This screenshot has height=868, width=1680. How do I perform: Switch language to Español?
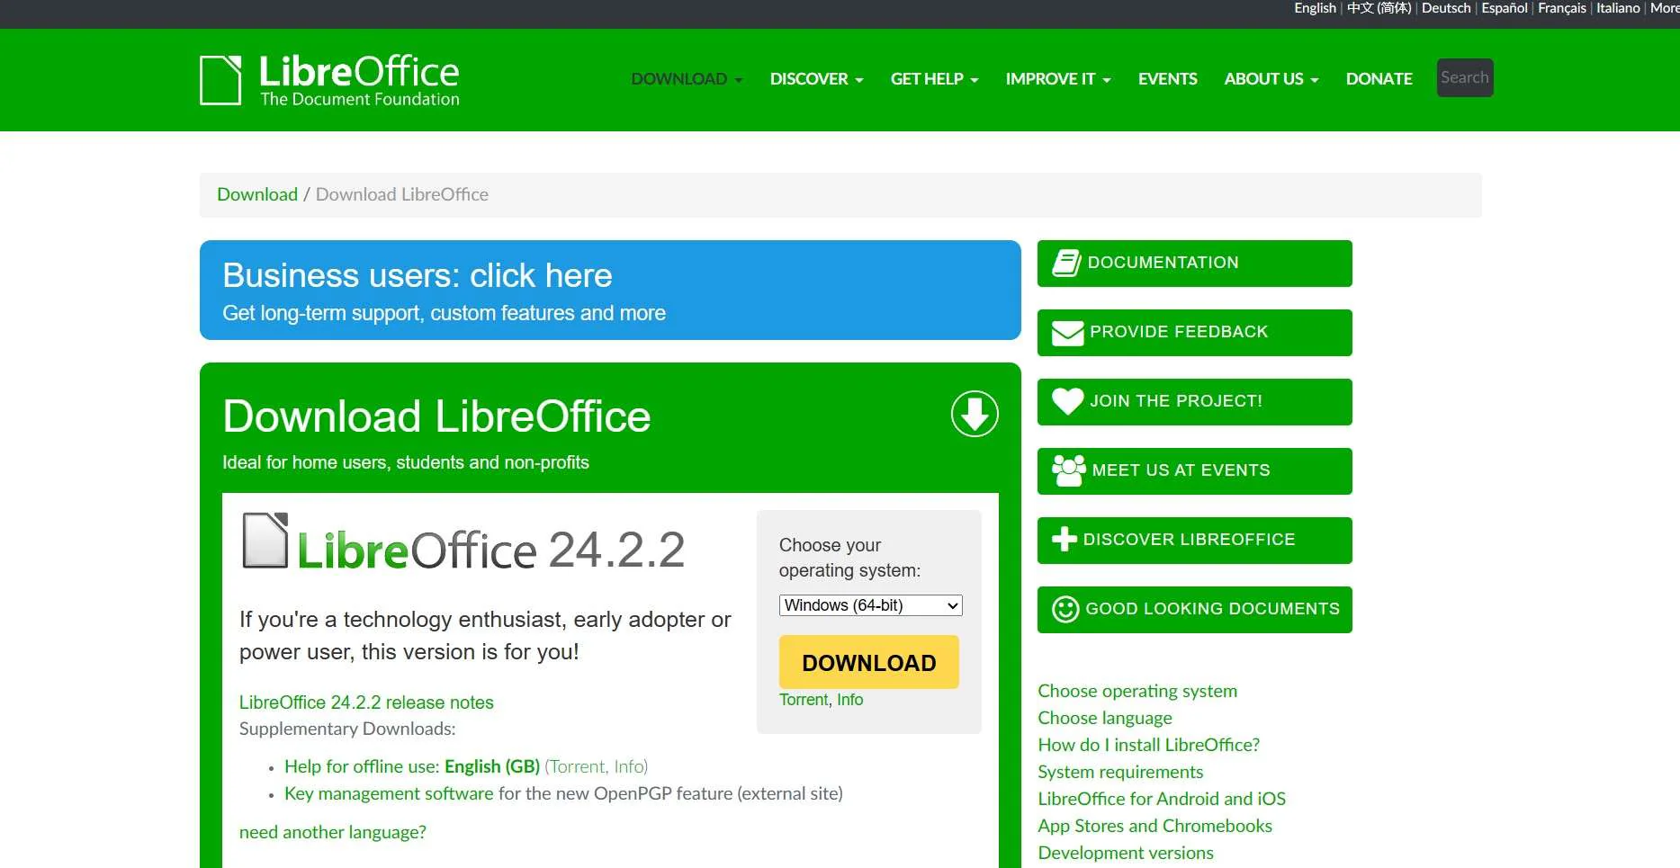point(1505,8)
